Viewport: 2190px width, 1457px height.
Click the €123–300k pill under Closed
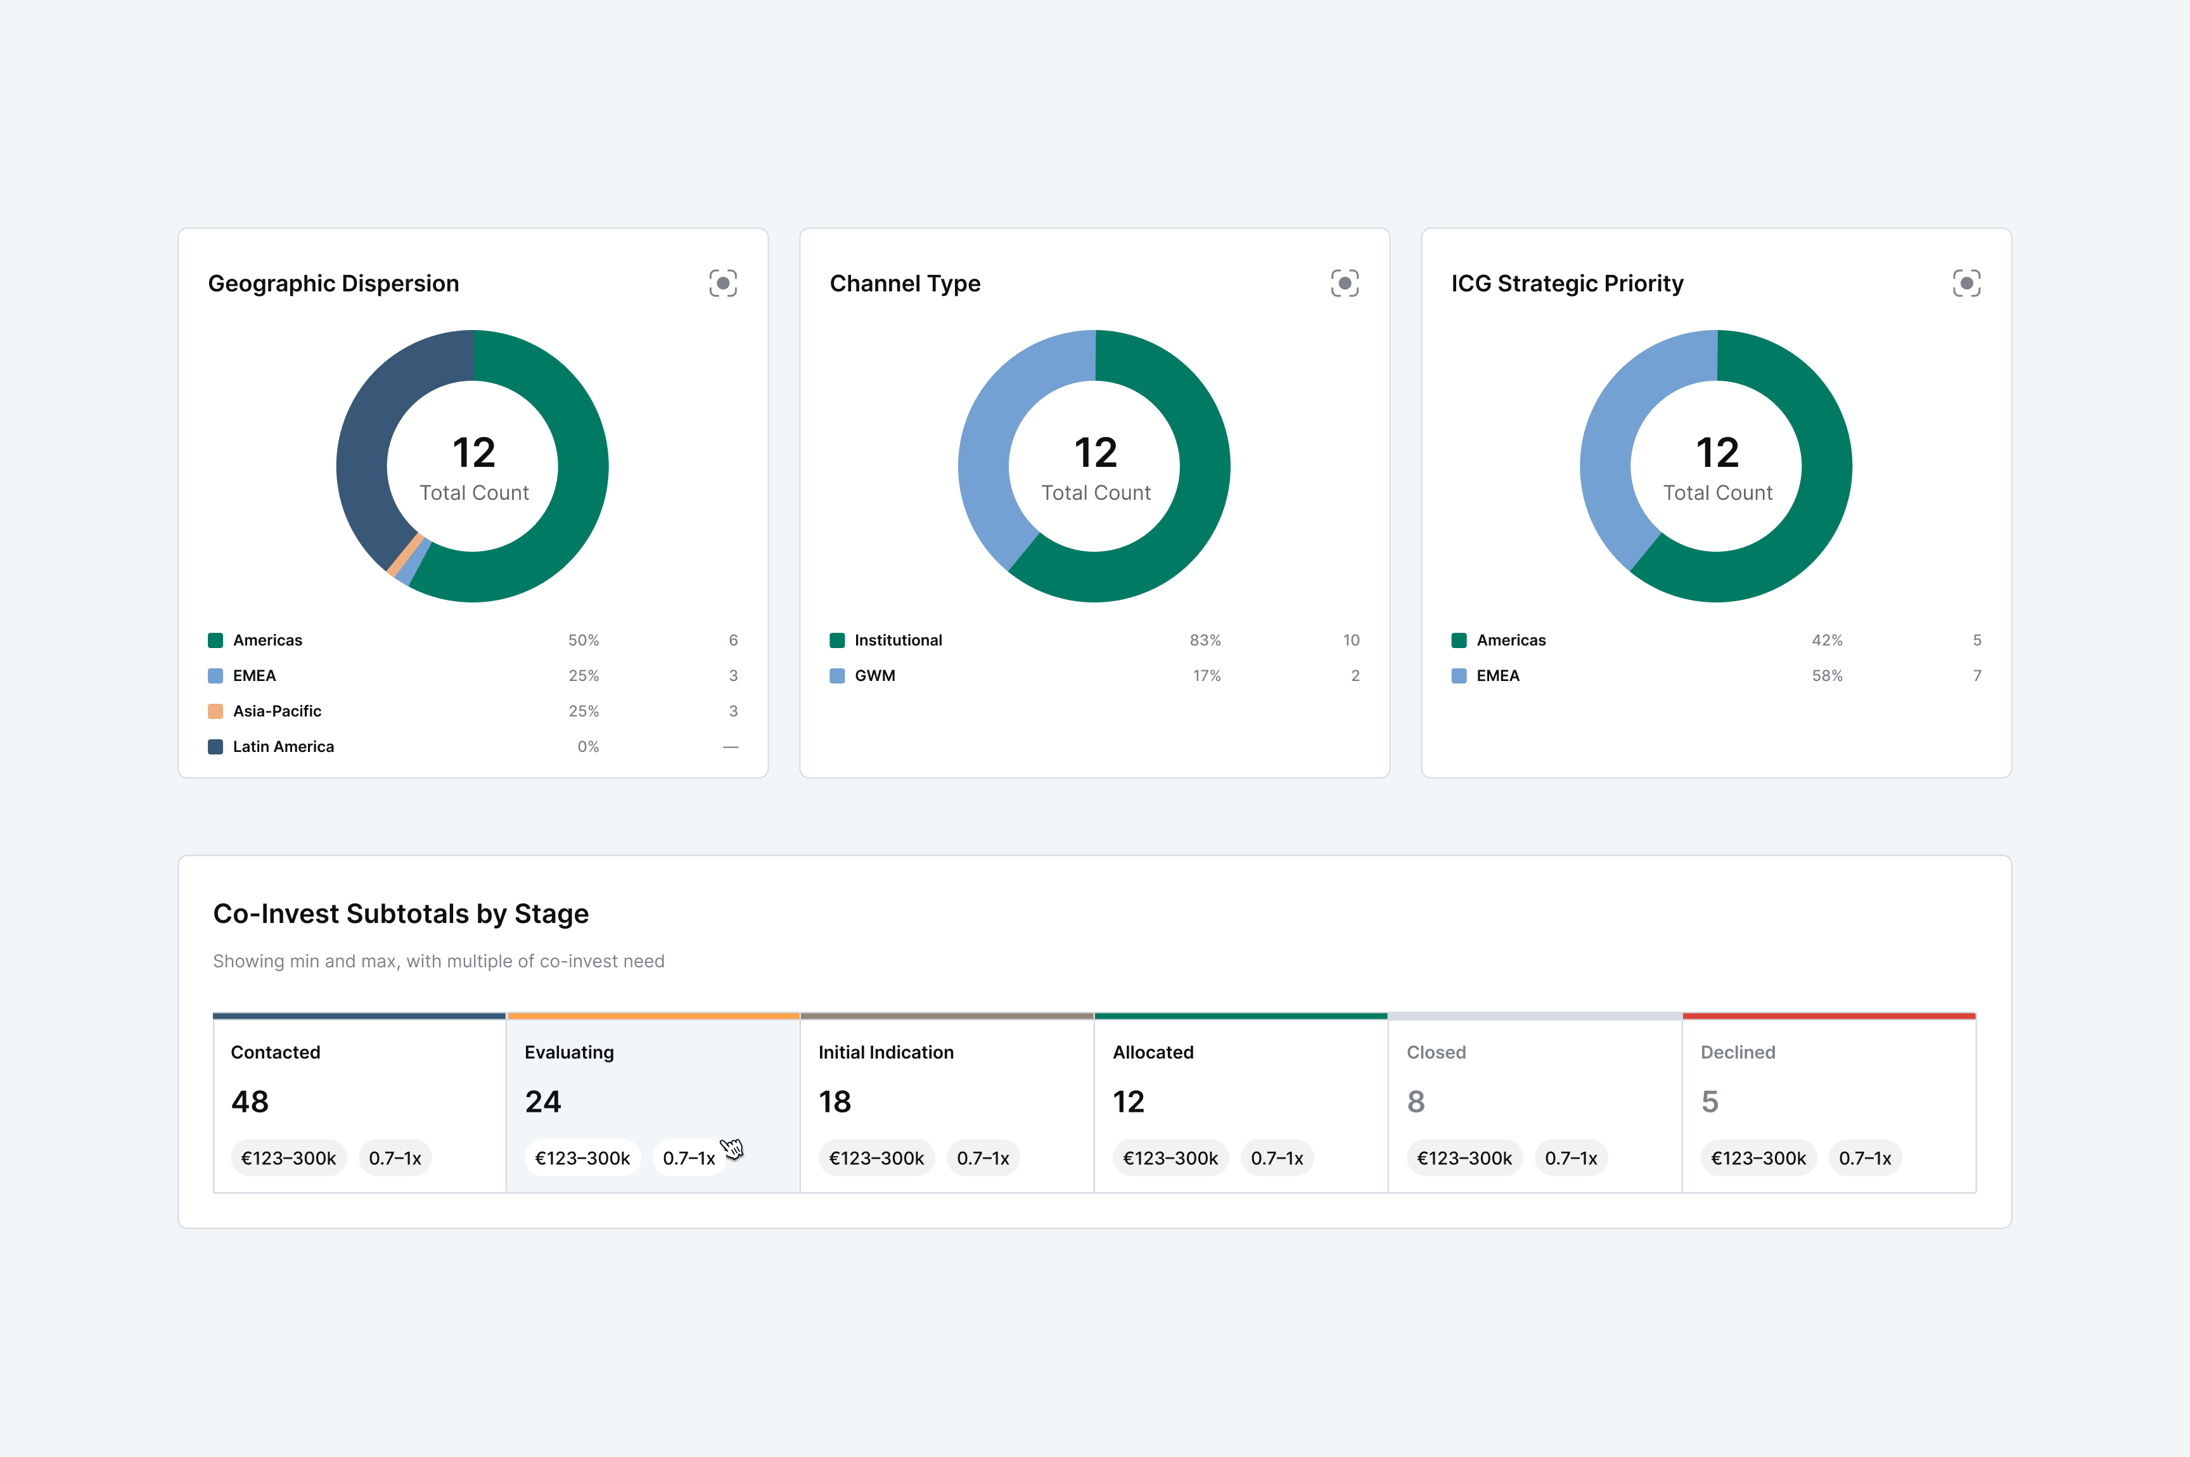1465,1158
